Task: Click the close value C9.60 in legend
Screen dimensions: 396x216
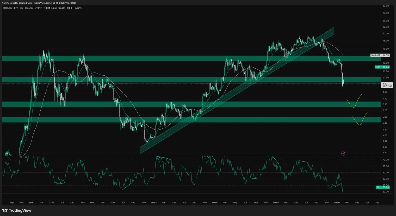Action: point(61,8)
